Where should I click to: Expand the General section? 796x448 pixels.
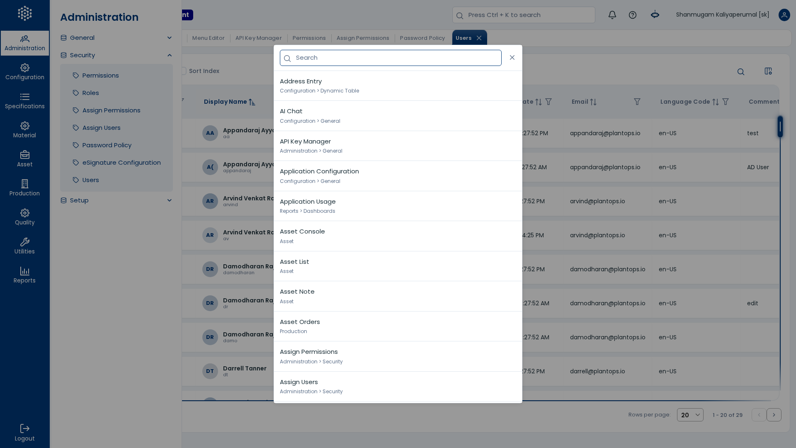pos(116,38)
